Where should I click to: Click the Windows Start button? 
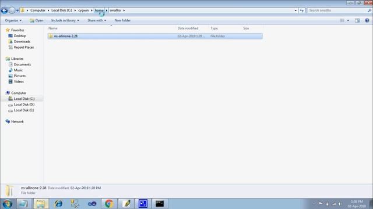8,204
